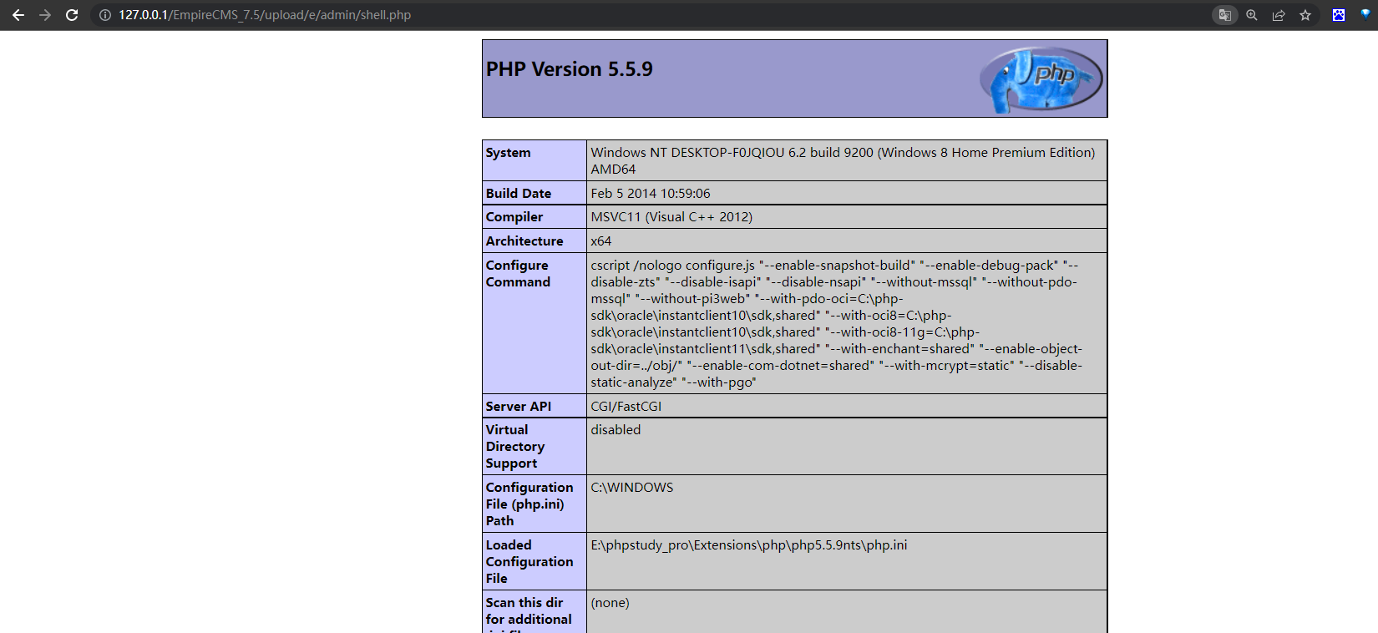
Task: Open the translate page icon
Action: (1225, 15)
